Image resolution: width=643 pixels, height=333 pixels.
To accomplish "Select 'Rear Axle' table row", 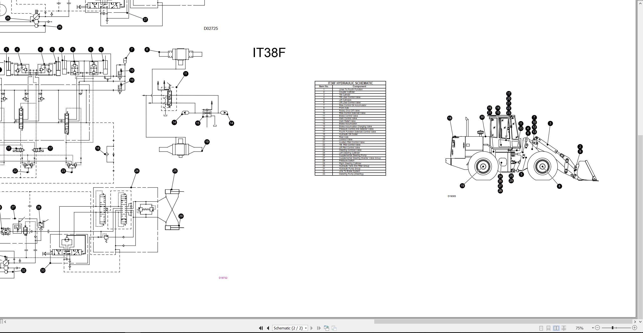I will 350,137.
